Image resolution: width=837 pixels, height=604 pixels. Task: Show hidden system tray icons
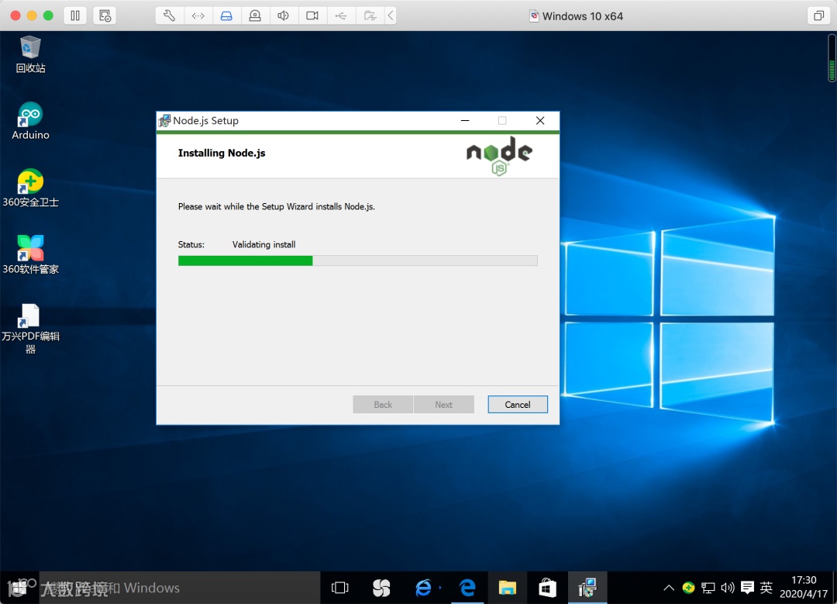668,588
